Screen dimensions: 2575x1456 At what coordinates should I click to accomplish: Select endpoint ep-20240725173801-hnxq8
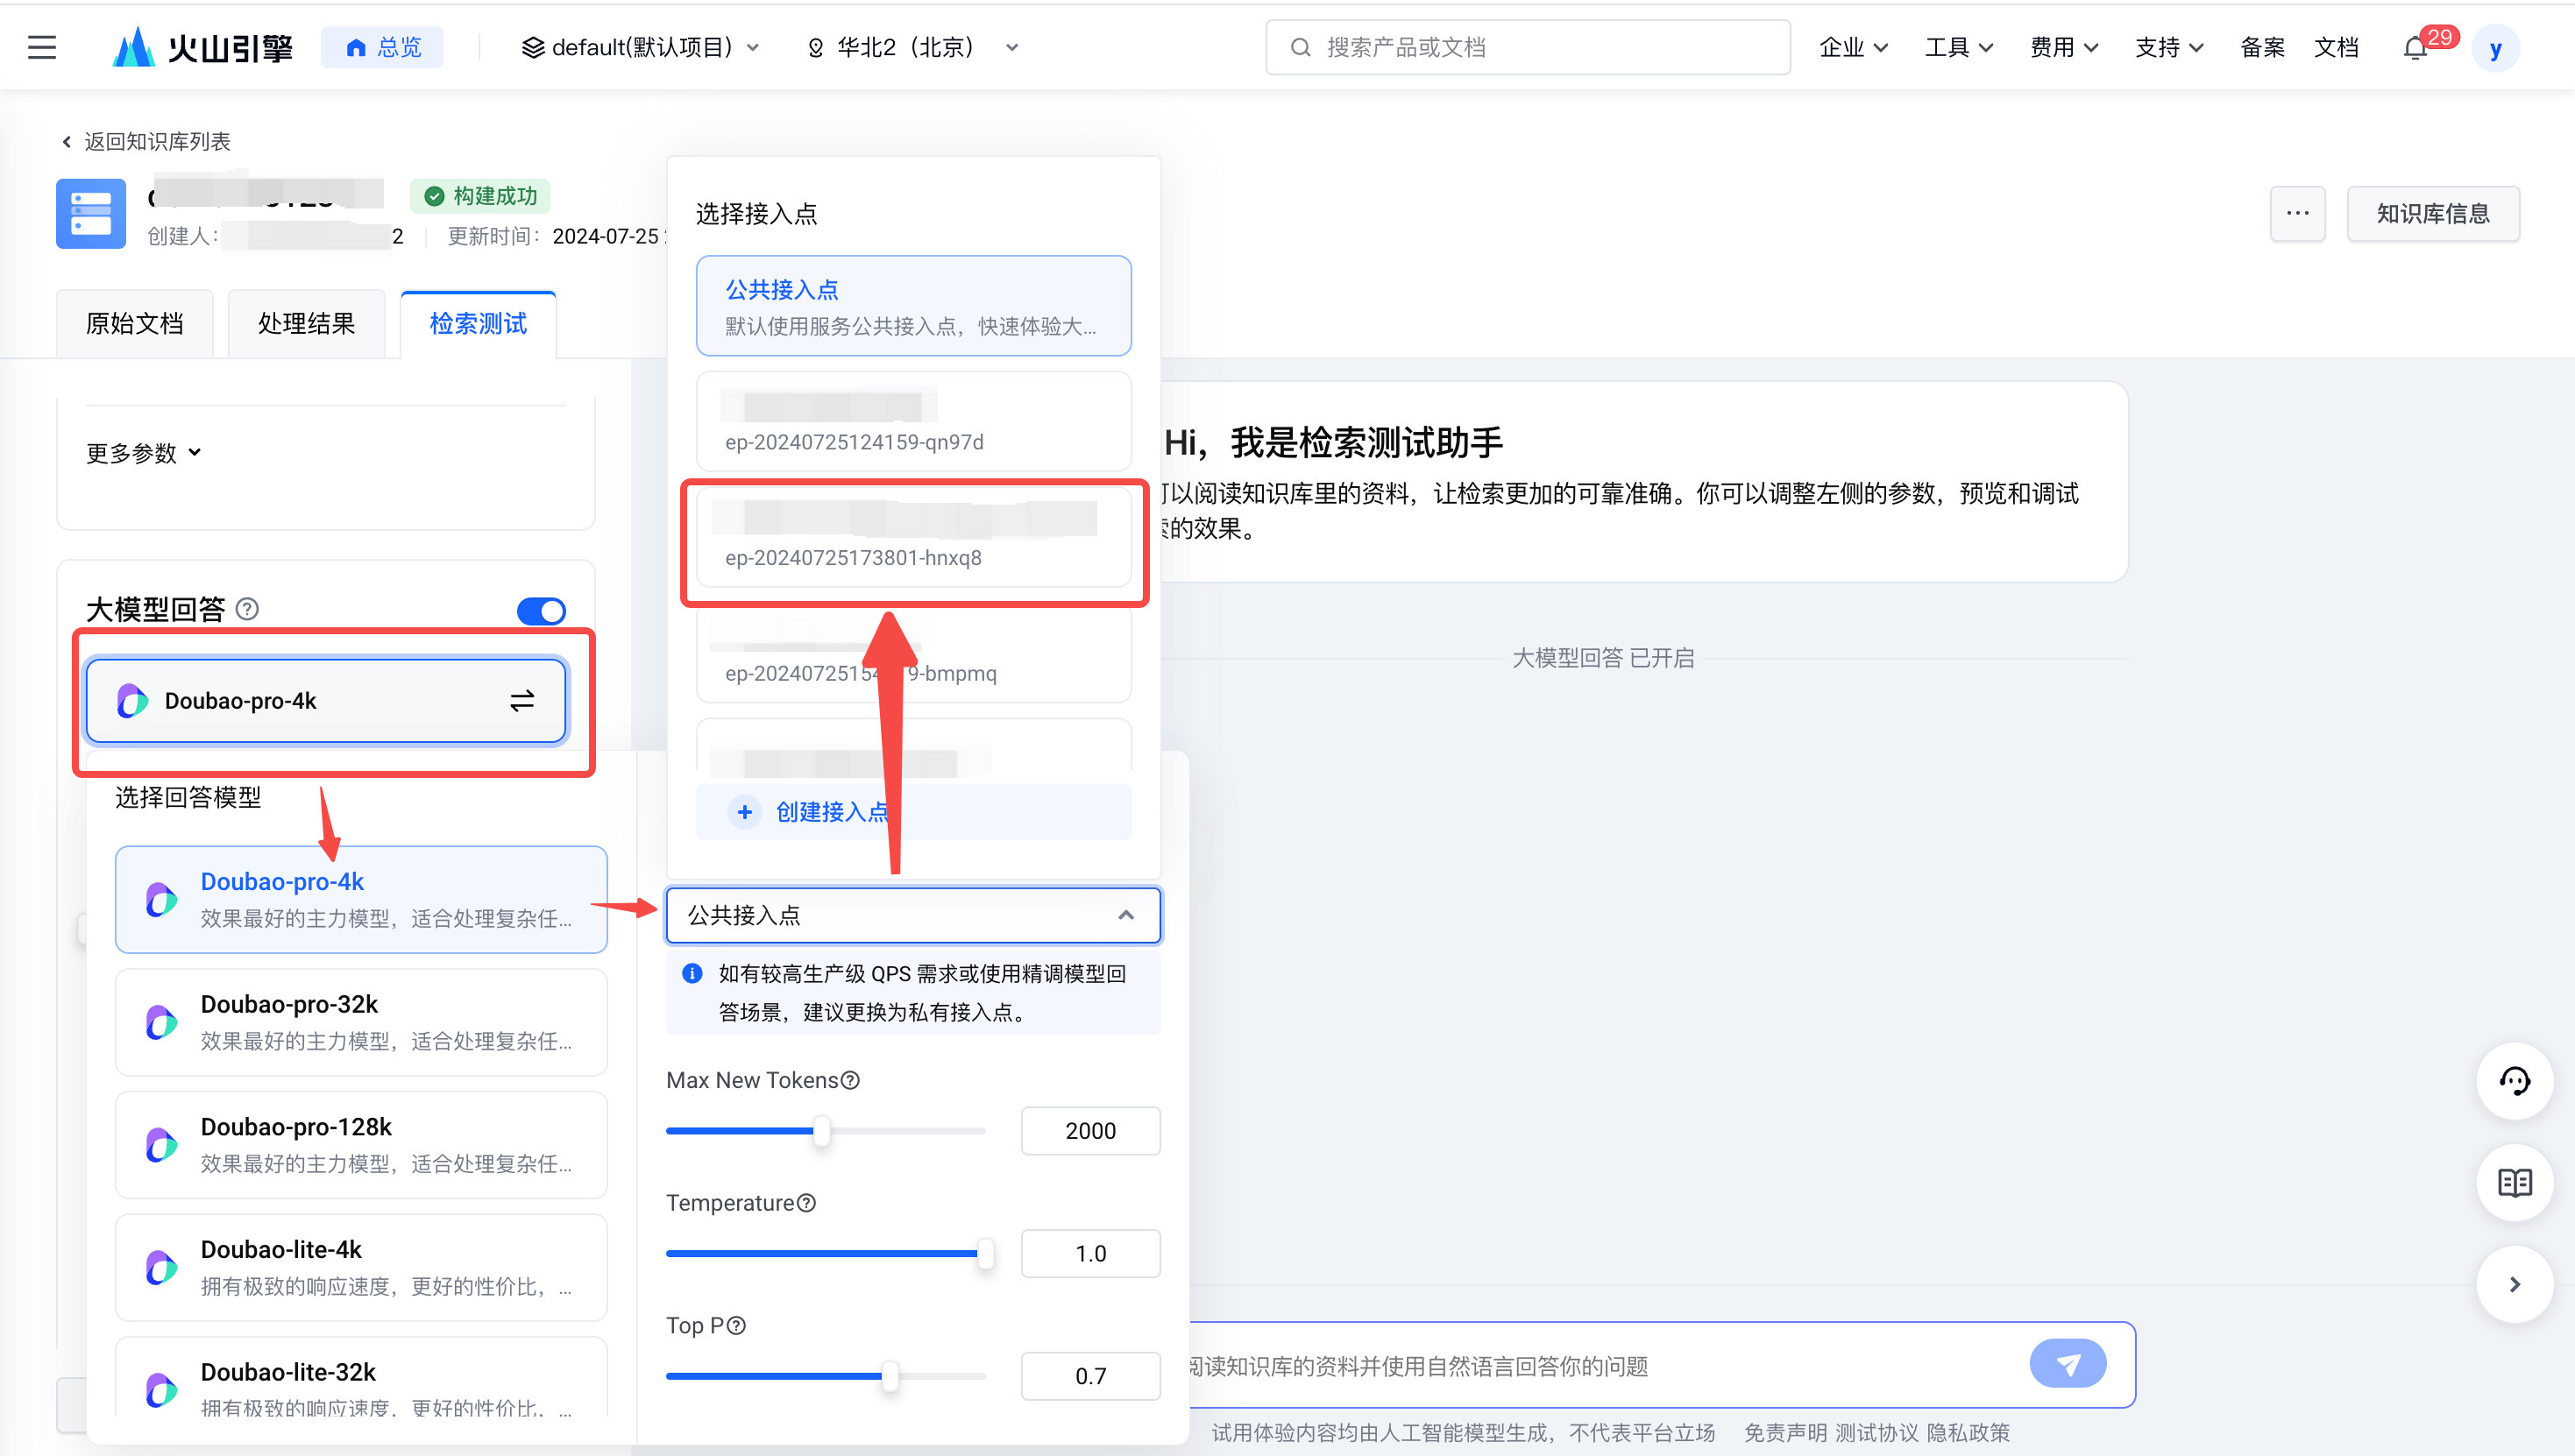[913, 537]
